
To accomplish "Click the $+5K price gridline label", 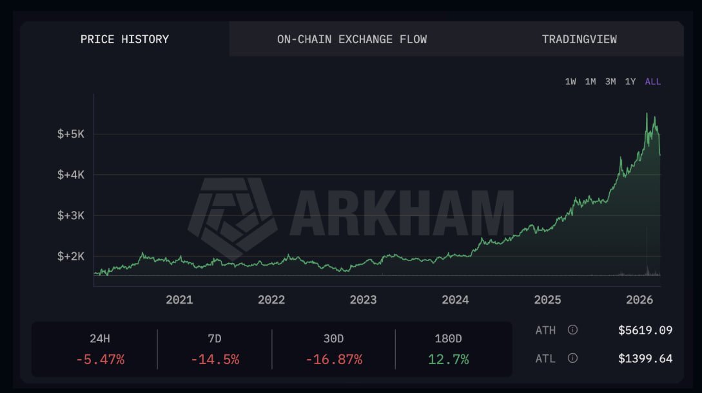I will [x=71, y=133].
